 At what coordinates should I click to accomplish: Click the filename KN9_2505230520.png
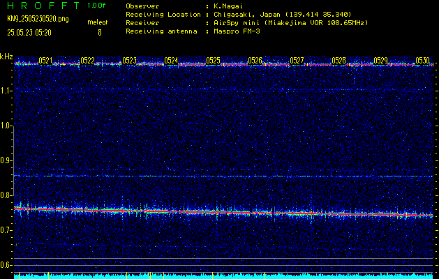[38, 19]
